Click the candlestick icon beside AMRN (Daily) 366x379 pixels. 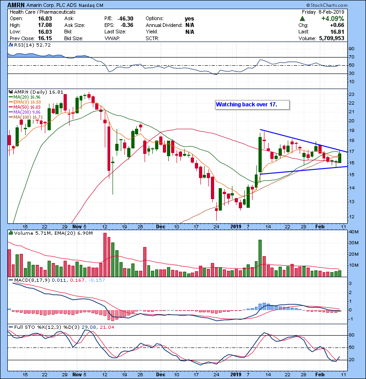11,92
